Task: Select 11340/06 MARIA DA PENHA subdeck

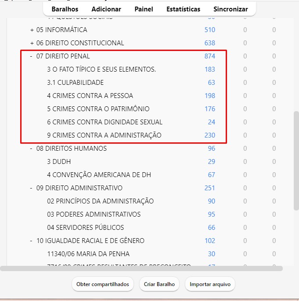Action: tap(88, 254)
